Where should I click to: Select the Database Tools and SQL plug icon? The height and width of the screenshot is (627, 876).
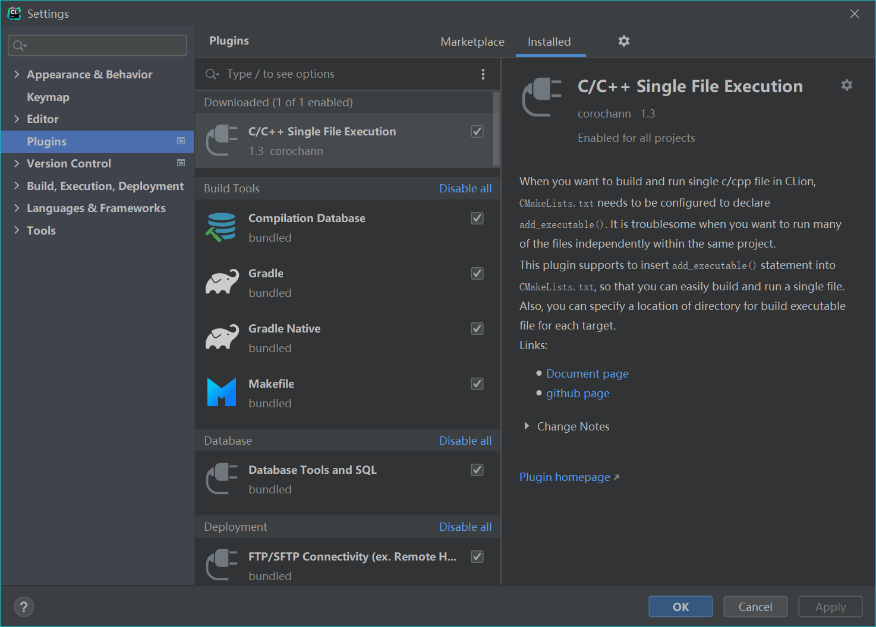pos(221,479)
